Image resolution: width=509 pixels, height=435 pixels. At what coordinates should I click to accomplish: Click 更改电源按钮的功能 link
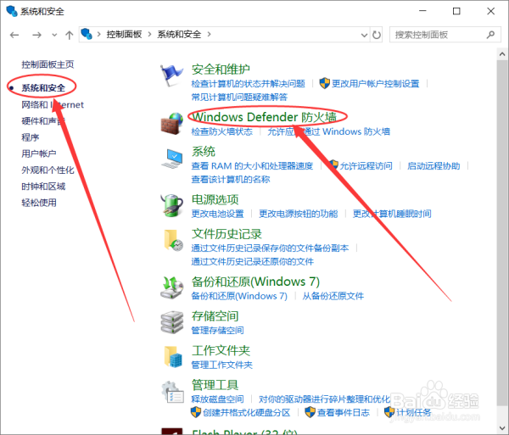(x=299, y=214)
